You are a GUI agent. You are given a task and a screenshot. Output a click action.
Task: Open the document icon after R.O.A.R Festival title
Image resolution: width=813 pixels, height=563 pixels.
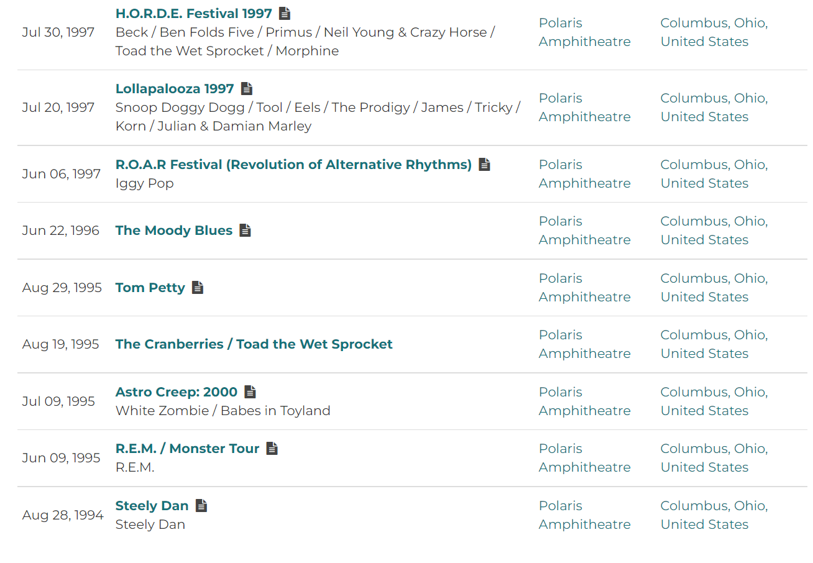[x=484, y=165]
